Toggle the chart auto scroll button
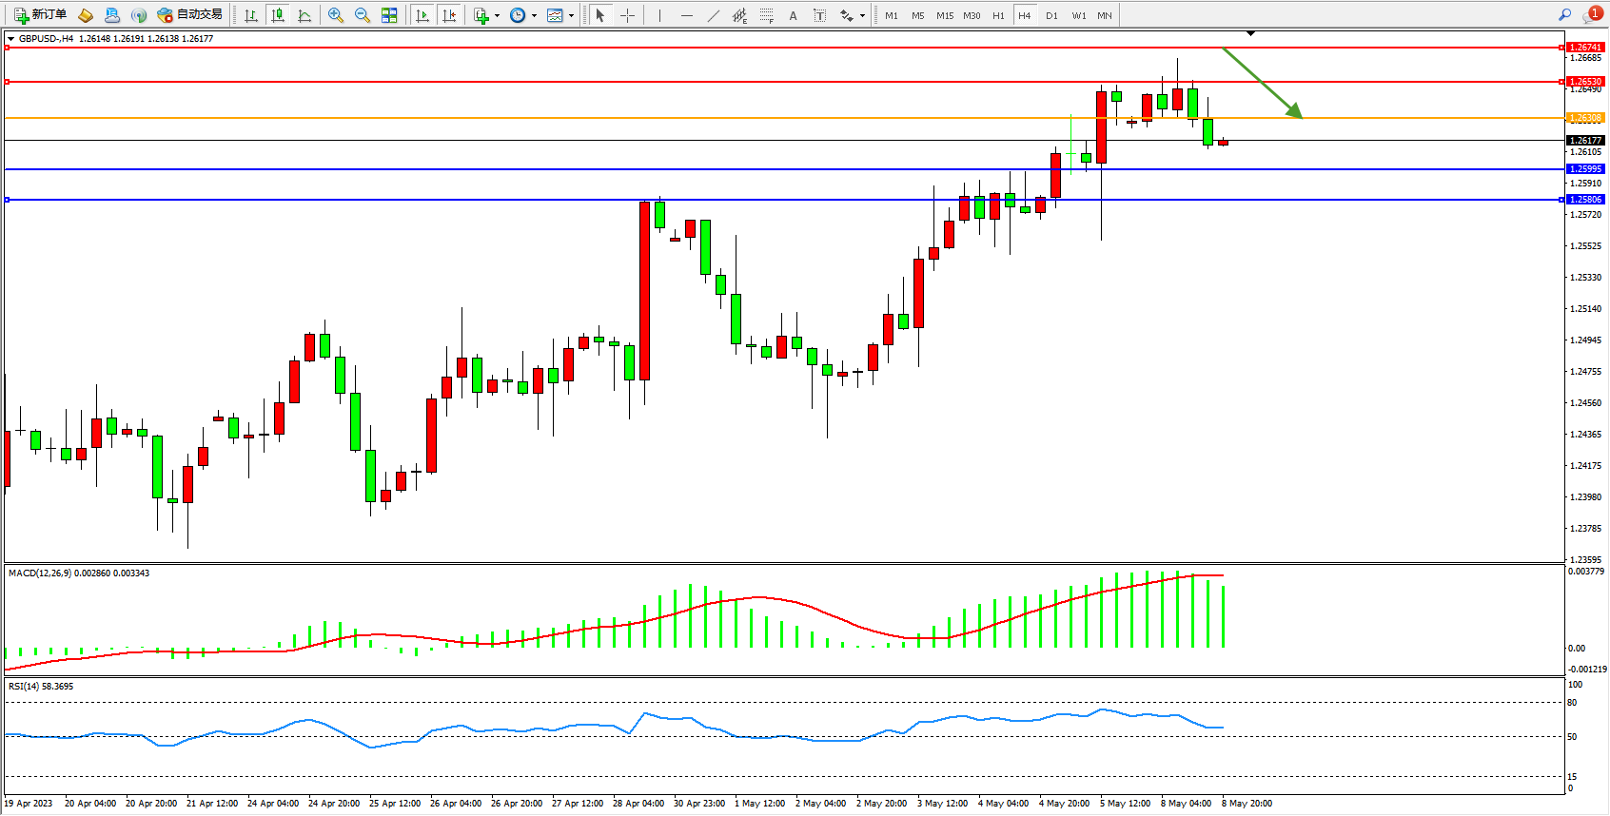 point(422,15)
